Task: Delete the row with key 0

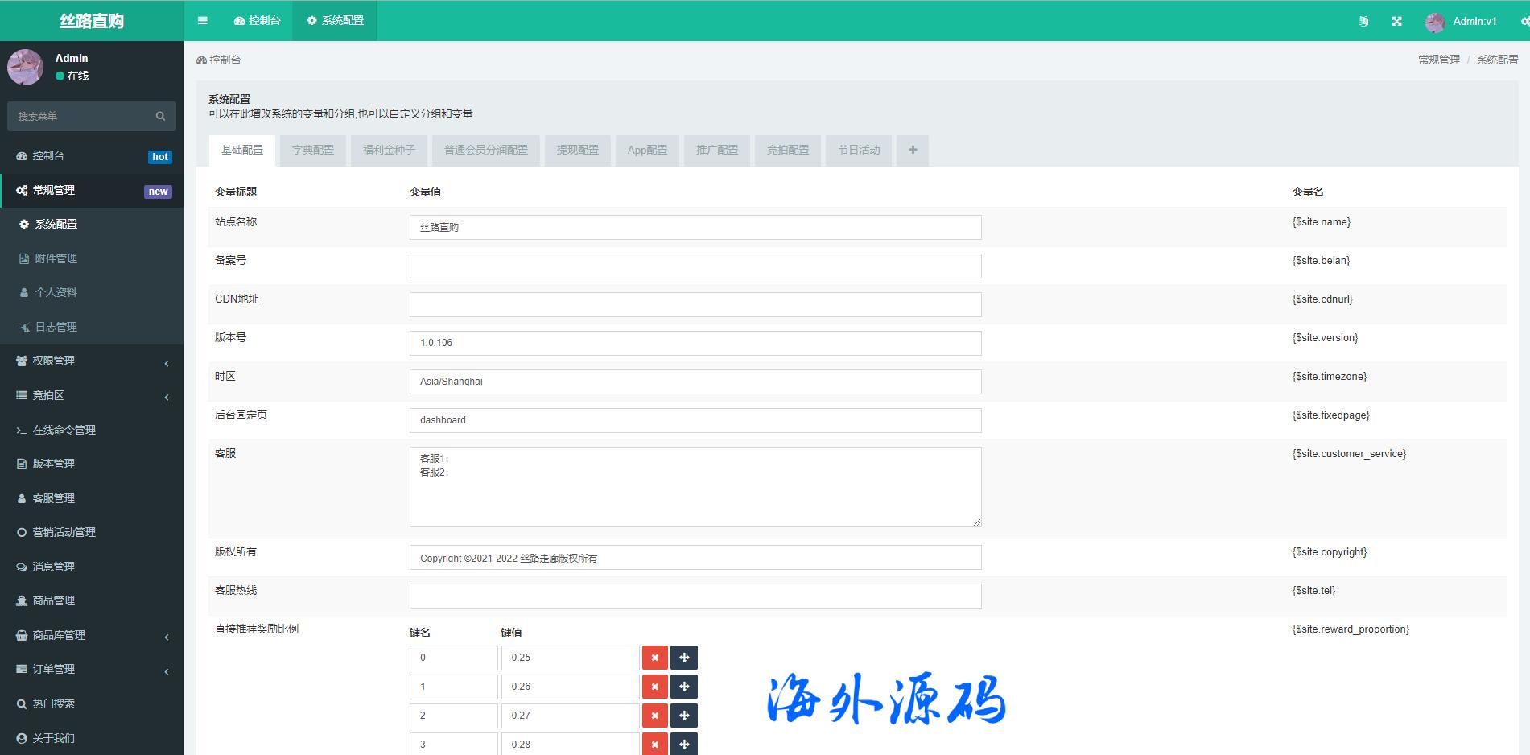Action: tap(654, 658)
